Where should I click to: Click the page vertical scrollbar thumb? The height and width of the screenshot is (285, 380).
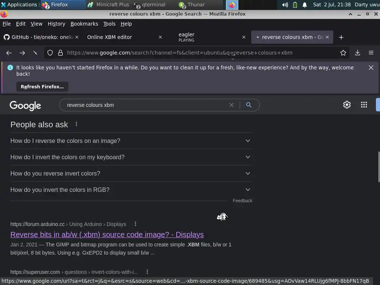(379, 167)
